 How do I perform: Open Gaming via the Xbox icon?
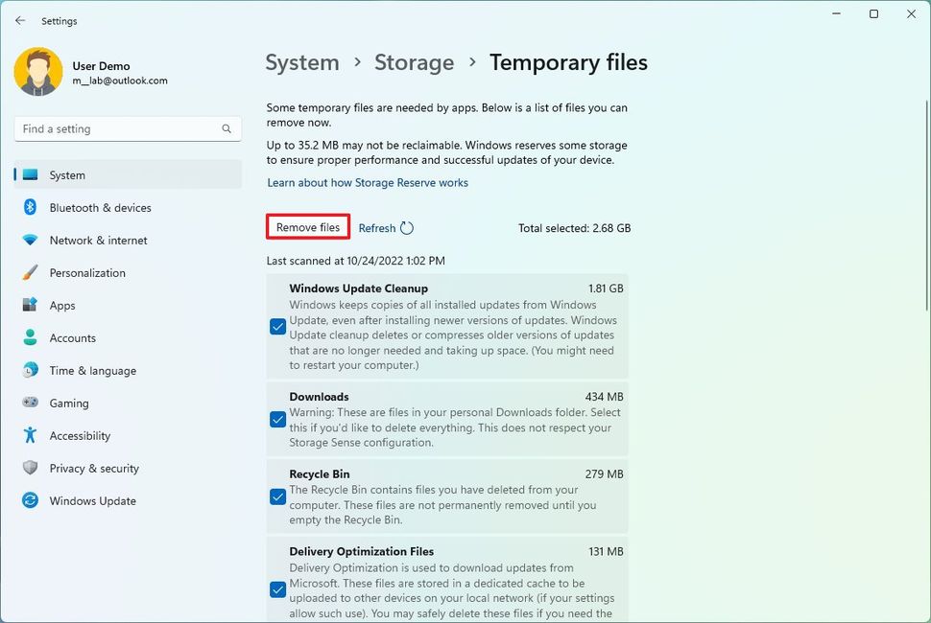click(x=30, y=403)
